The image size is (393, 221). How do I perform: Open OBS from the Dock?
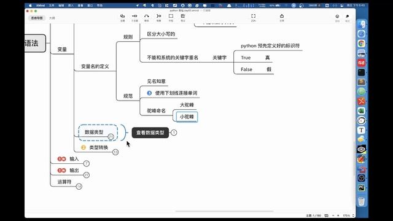point(361,178)
